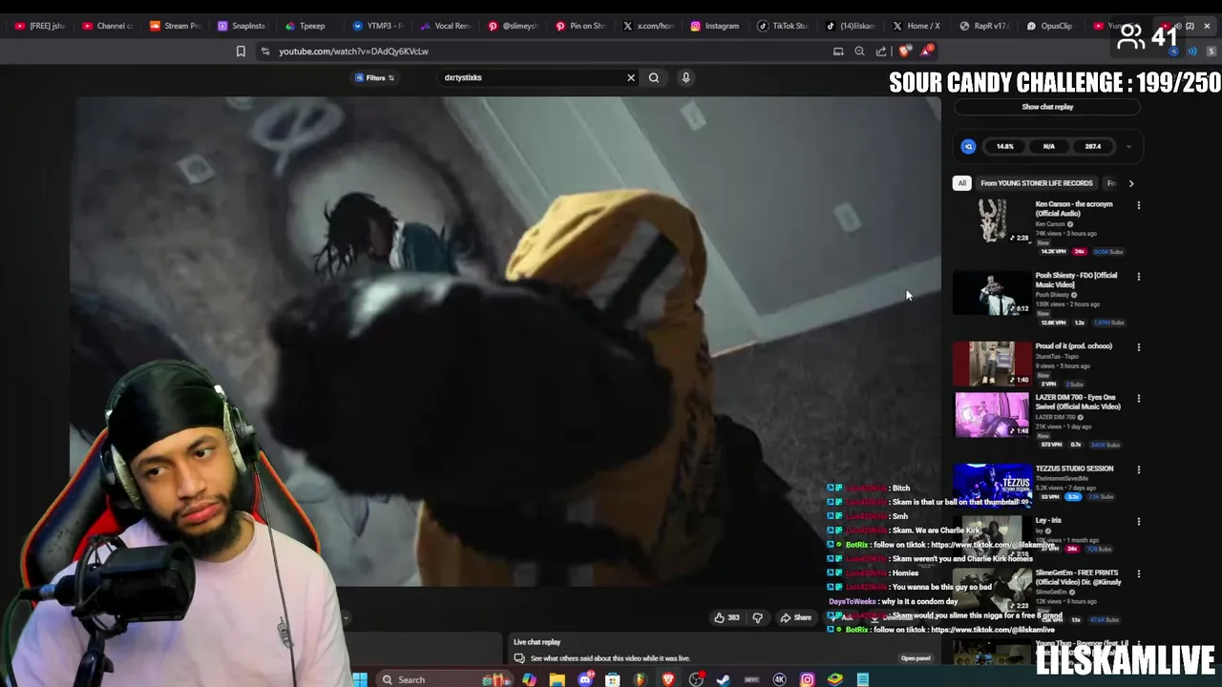Screen dimensions: 1222x687
Task: Open panel for Live chat replay
Action: click(x=916, y=658)
